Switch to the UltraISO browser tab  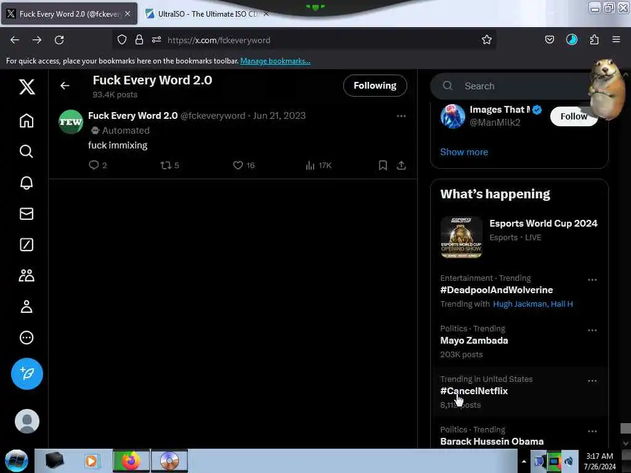coord(207,14)
